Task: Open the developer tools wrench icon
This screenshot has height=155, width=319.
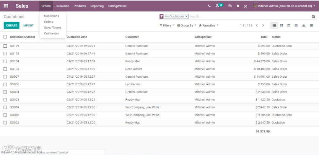Action: [x=245, y=6]
